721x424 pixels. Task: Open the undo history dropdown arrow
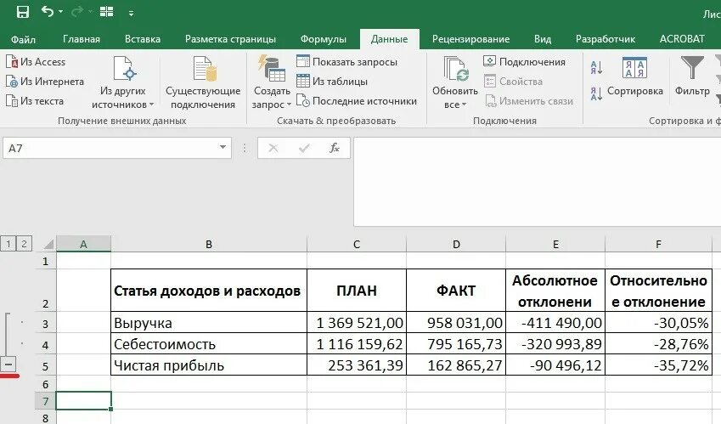click(60, 12)
